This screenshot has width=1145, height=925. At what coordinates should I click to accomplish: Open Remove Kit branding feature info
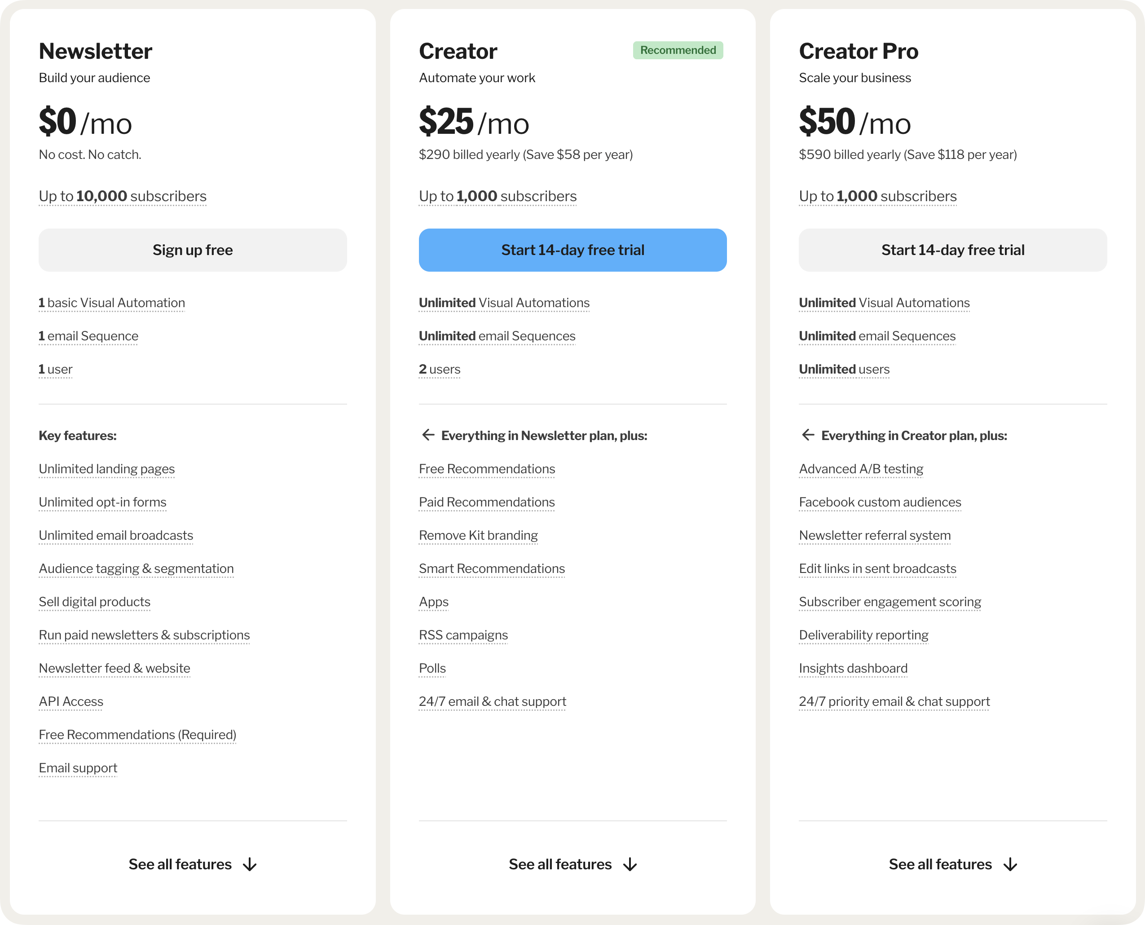tap(478, 536)
